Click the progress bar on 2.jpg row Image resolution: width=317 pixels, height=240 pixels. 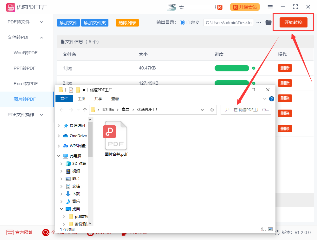click(232, 83)
